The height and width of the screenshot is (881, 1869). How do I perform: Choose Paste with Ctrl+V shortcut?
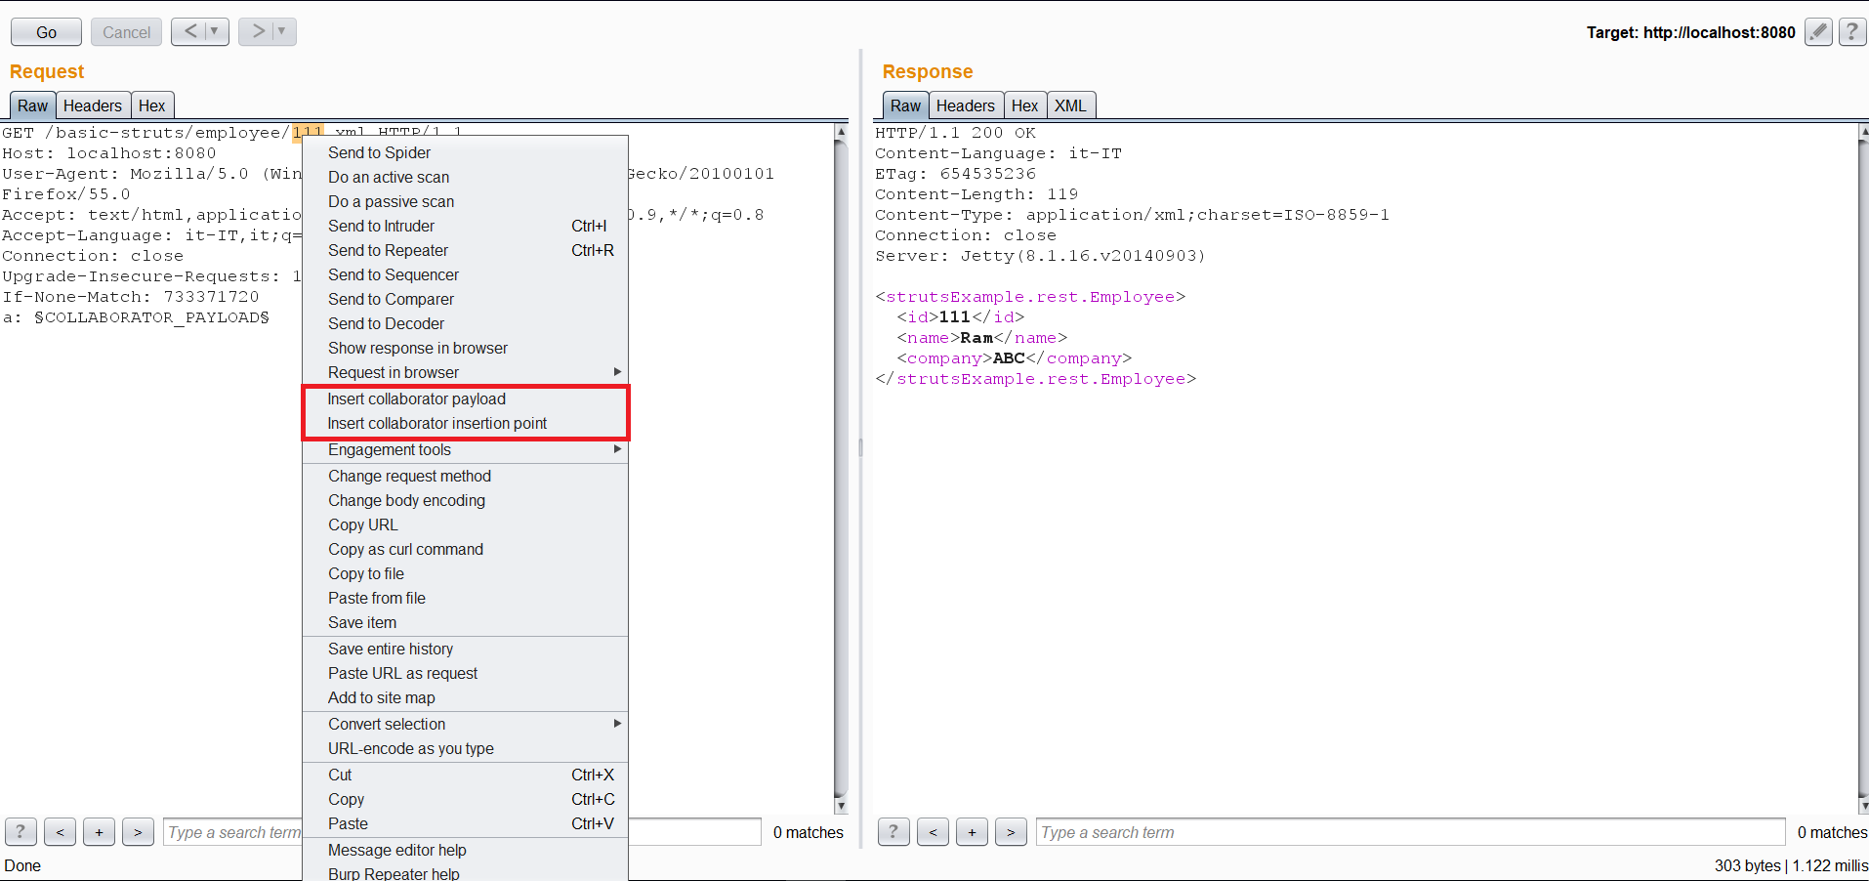click(x=465, y=823)
